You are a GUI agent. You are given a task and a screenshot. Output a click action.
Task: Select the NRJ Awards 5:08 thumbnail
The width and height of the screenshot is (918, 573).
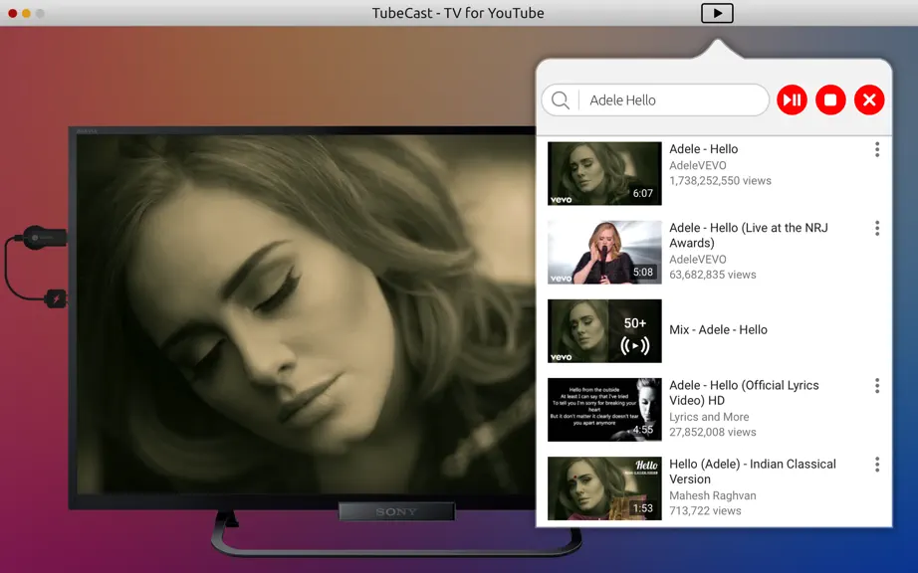(x=604, y=252)
